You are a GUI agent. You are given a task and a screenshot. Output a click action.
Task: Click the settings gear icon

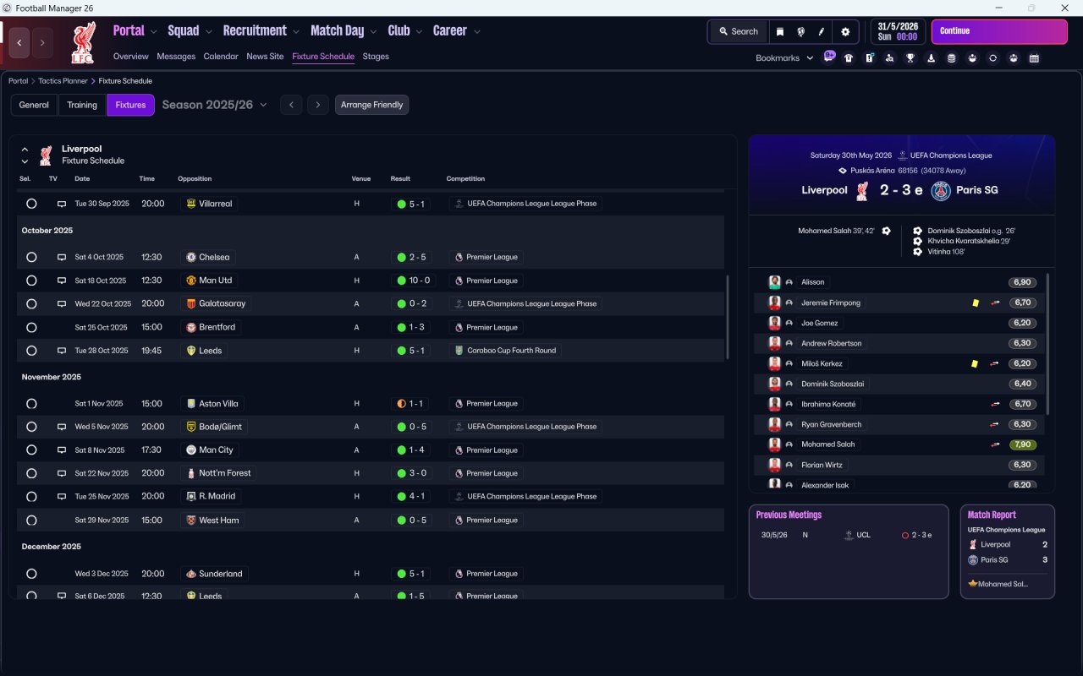point(844,31)
